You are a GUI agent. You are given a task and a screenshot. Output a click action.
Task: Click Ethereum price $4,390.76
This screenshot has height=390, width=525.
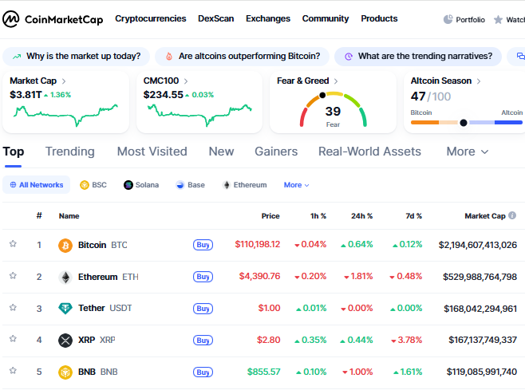click(x=259, y=276)
